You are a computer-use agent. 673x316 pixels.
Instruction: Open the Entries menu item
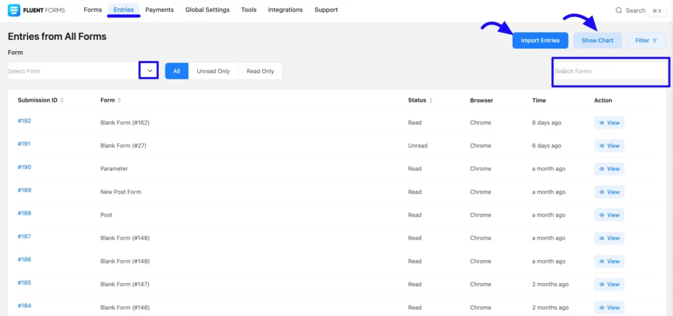point(124,10)
